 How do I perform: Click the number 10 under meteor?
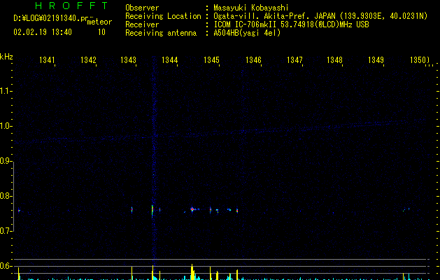tap(101, 32)
